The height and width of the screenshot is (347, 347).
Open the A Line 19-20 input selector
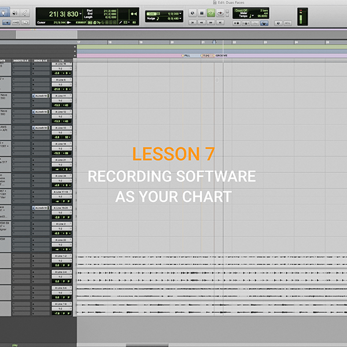pos(62,208)
